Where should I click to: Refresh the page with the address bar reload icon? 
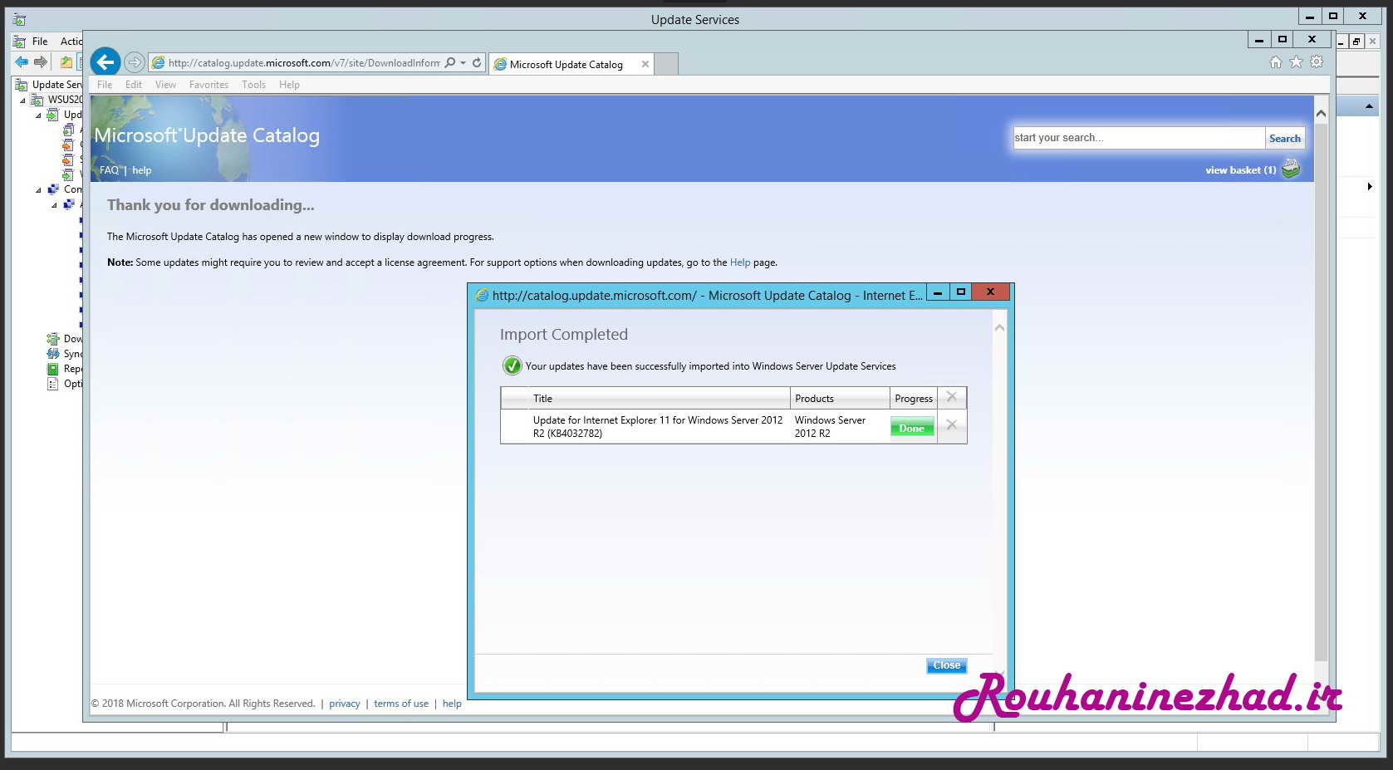477,62
